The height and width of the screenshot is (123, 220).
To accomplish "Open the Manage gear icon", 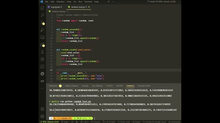I will coord(42,116).
